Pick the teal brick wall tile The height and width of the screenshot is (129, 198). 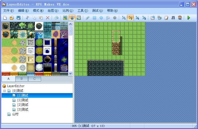[x=47, y=30]
